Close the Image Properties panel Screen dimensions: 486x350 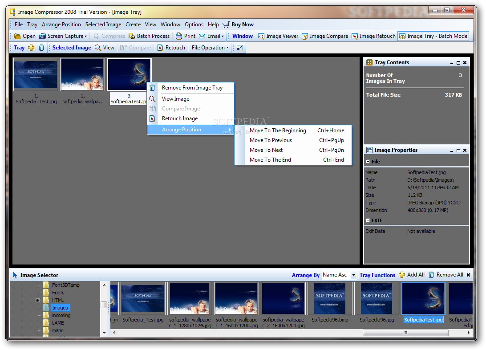465,151
